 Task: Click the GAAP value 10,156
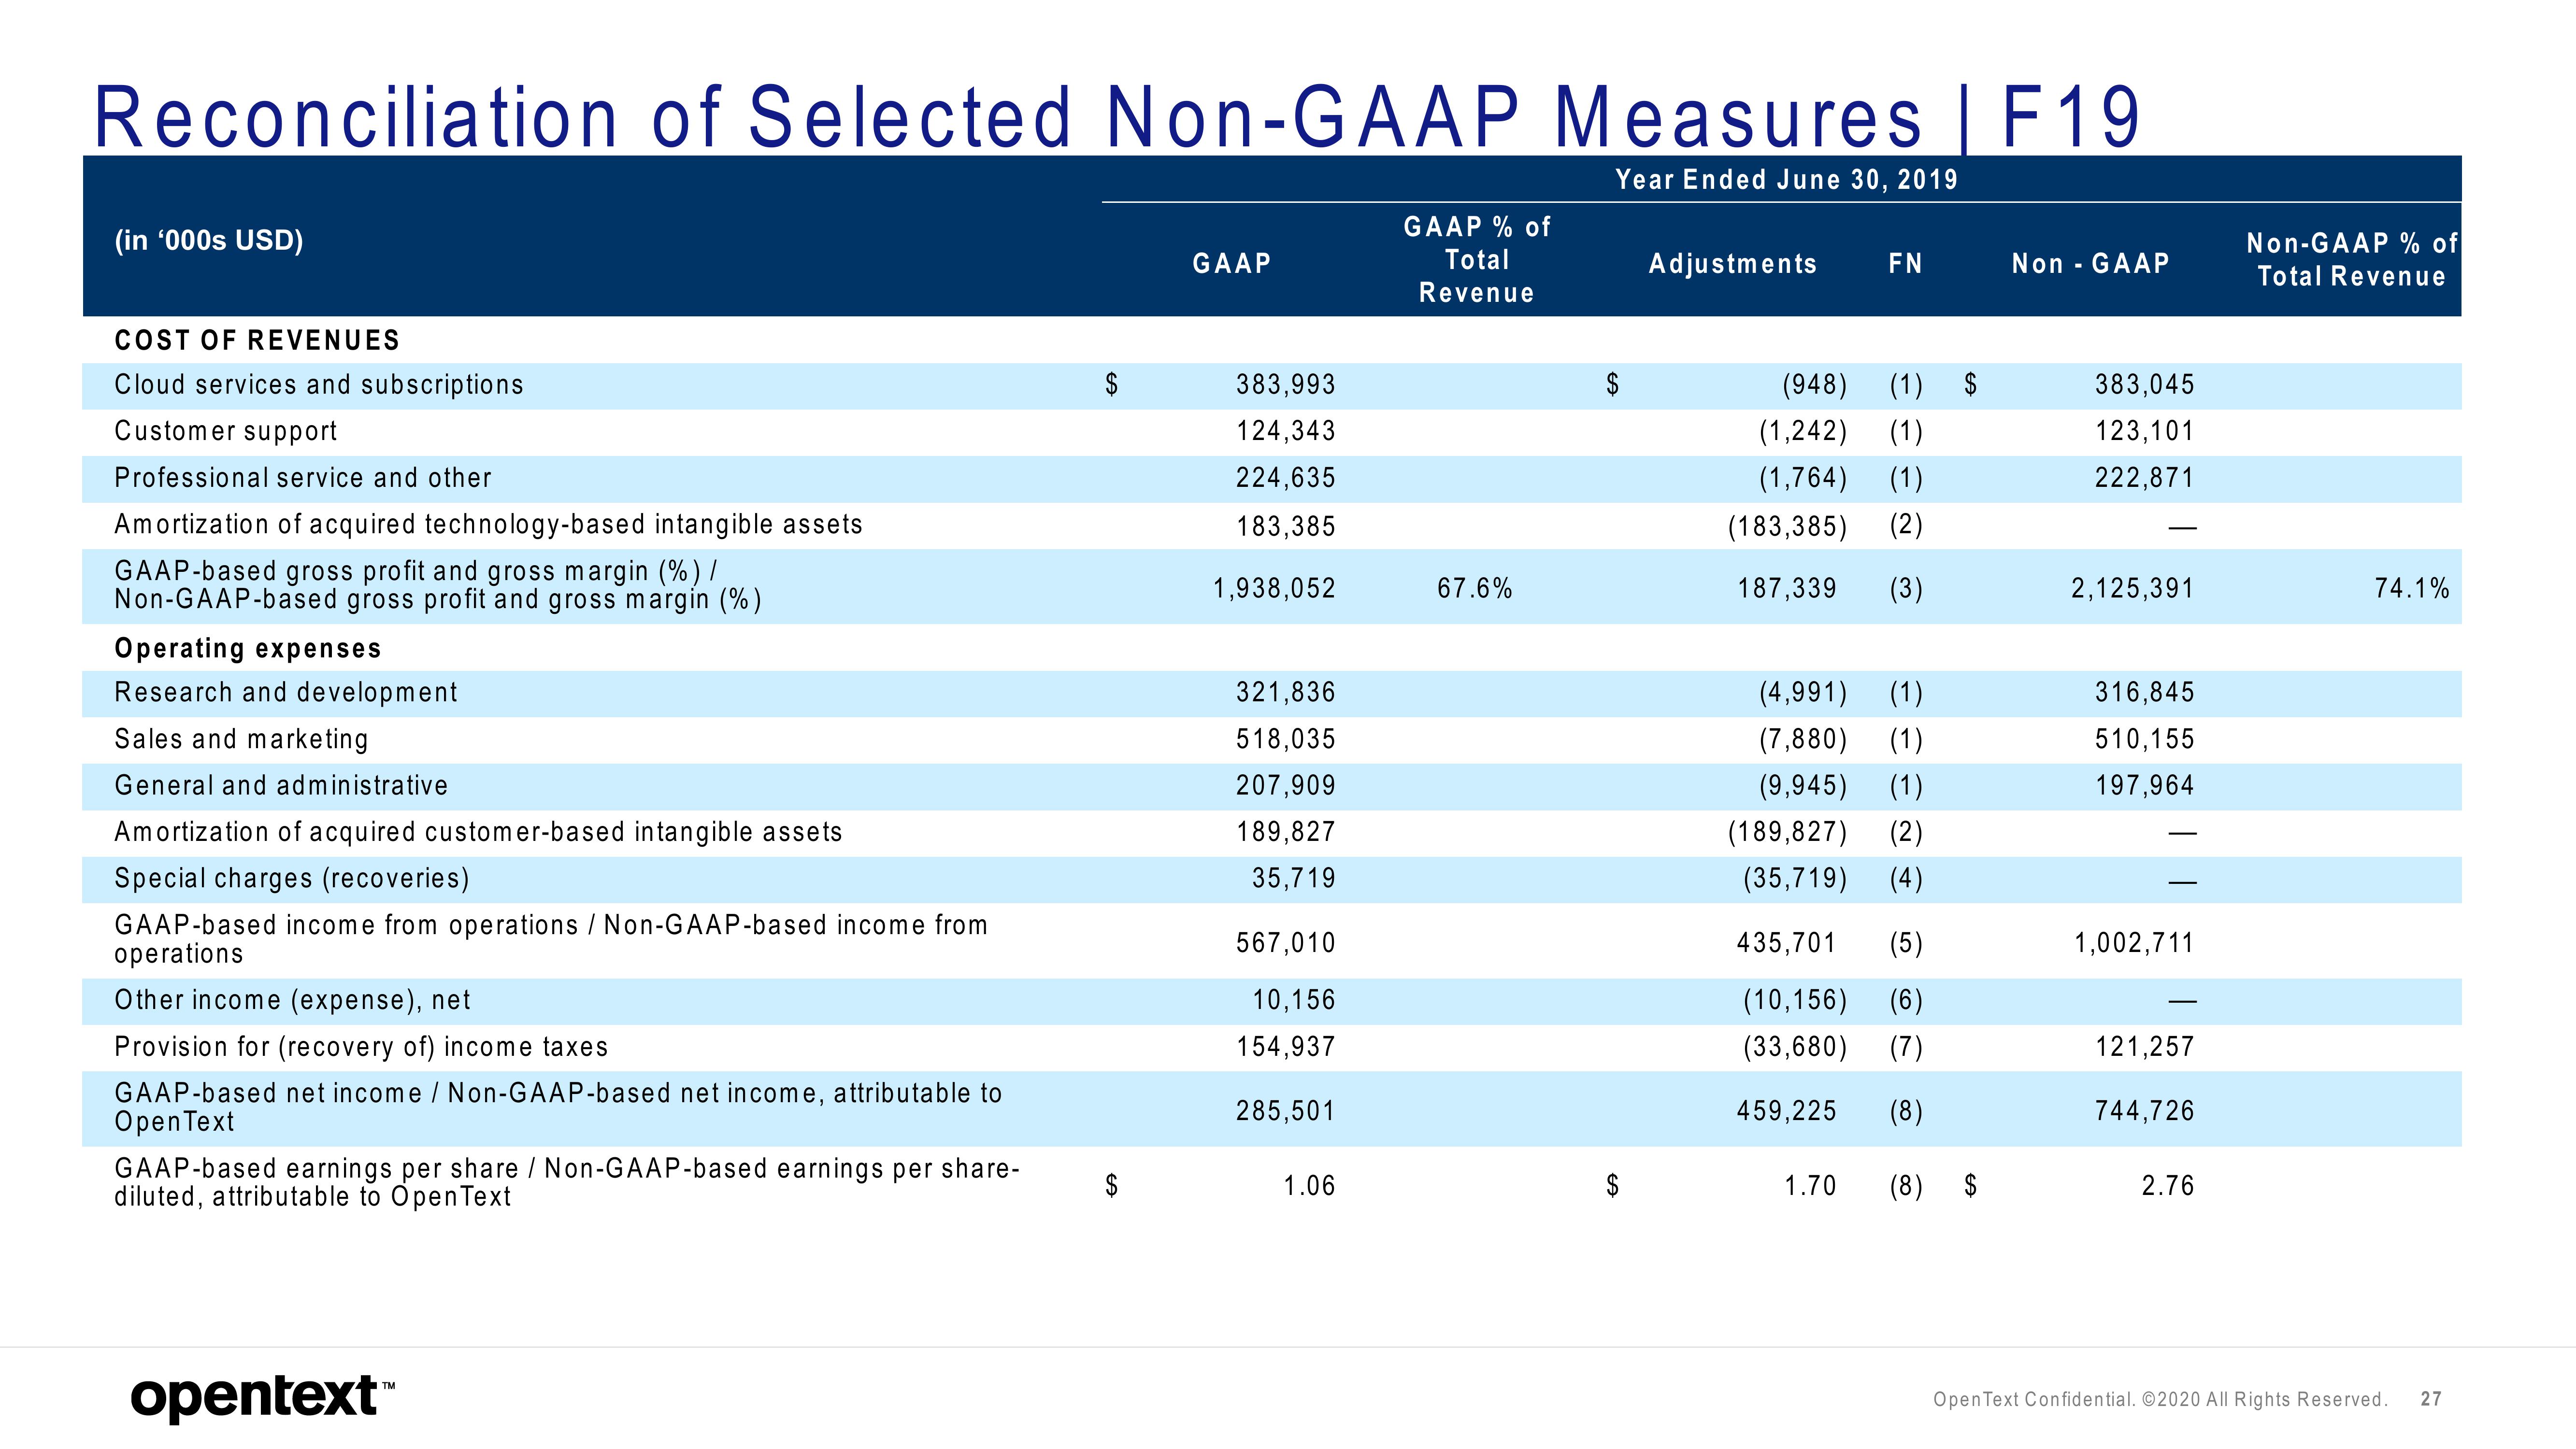pos(1294,1000)
